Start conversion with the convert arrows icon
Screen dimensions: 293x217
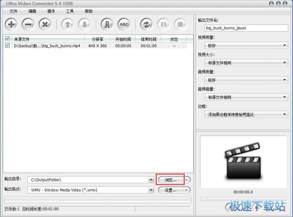(x=146, y=24)
